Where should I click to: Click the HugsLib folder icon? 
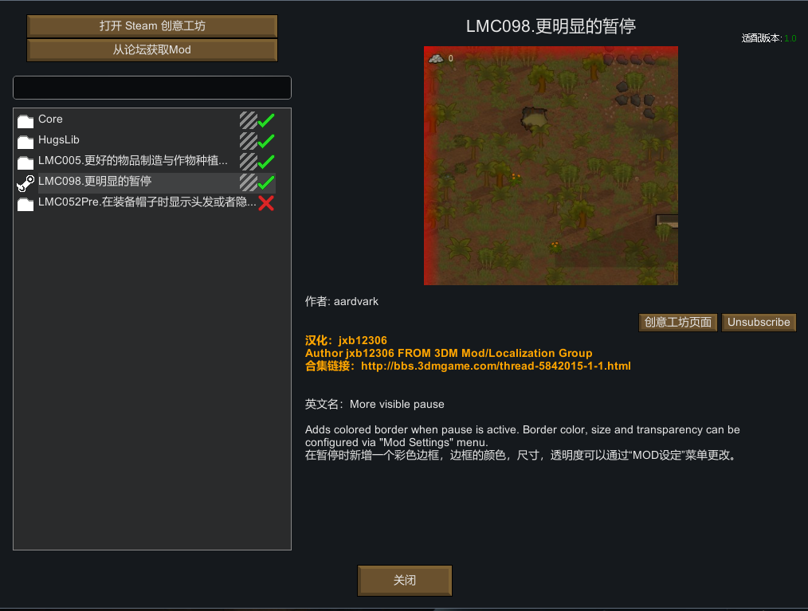[25, 142]
